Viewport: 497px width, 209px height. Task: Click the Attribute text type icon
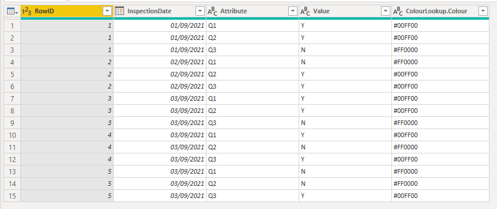212,12
